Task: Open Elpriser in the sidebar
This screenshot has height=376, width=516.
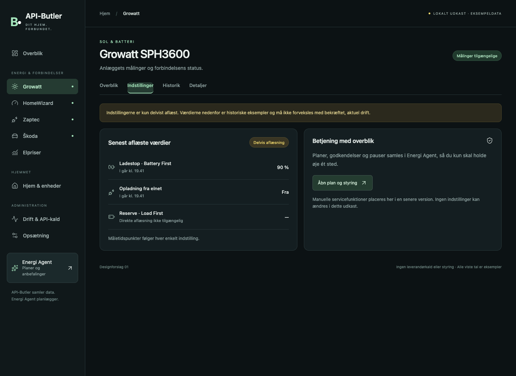Action: [42, 153]
